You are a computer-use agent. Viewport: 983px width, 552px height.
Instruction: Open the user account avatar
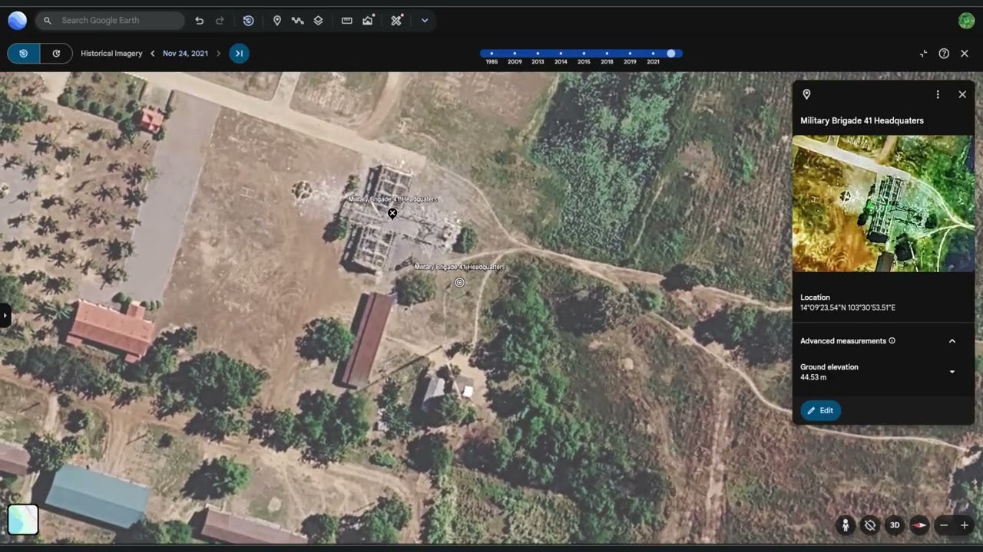[x=966, y=21]
